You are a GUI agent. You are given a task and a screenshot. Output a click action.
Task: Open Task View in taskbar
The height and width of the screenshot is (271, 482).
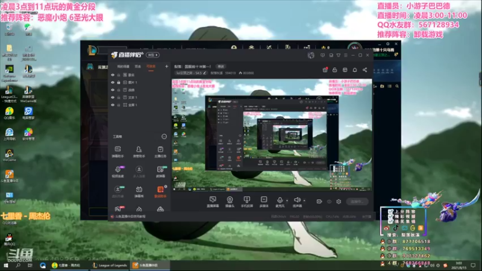[30, 265]
